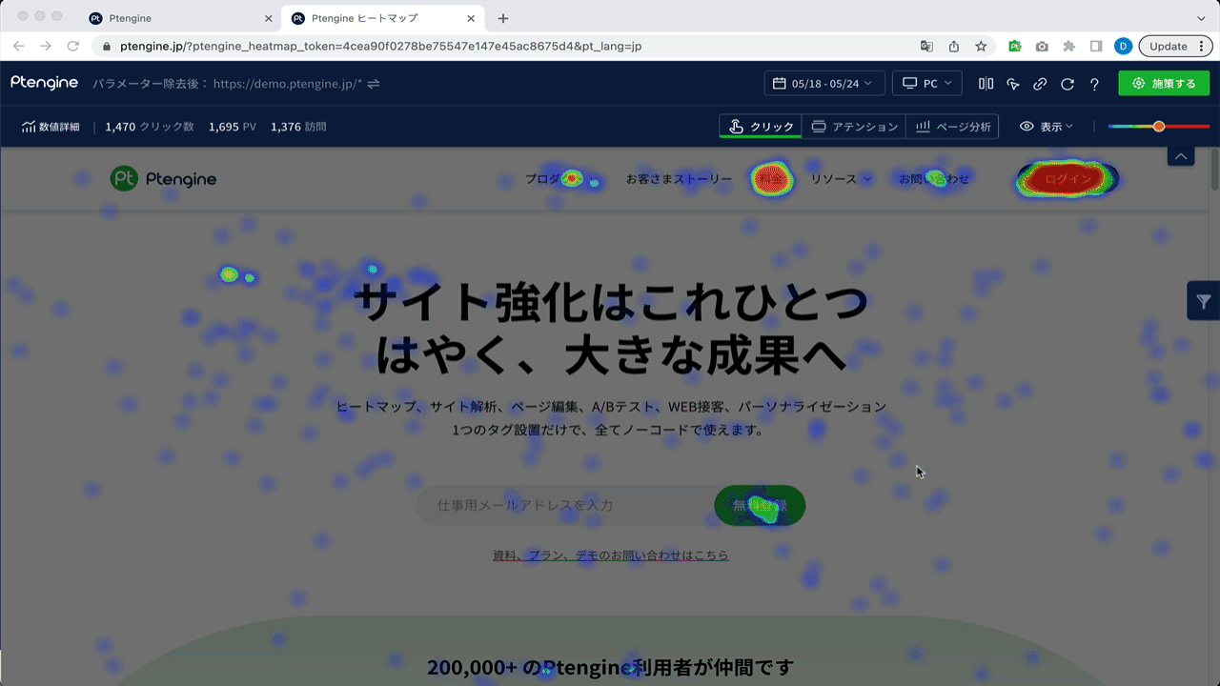Select the クリック heatmap tab

coord(761,127)
